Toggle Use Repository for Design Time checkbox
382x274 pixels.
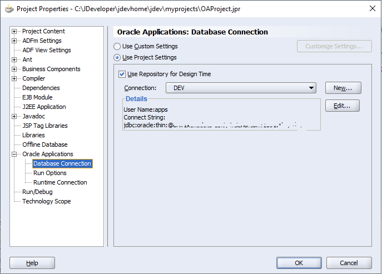pos(122,74)
